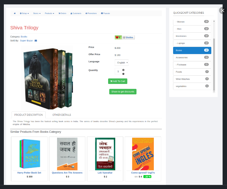The height and width of the screenshot is (189, 227).
Task: Click the Lok Vyavahar book cover
Action: coord(105,154)
